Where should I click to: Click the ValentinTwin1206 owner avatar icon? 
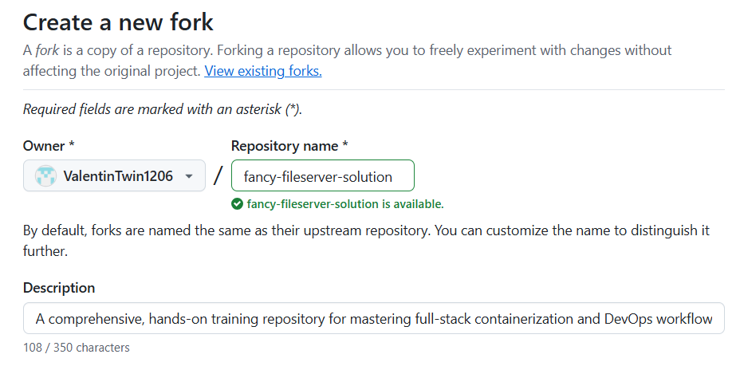pyautogui.click(x=46, y=176)
